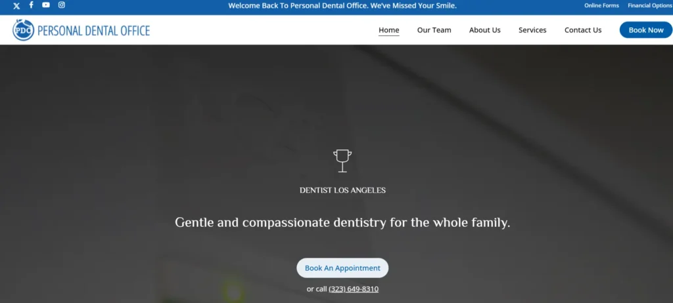Click the Personal Dental Office logo text
Screen dimensions: 673x303
[93, 31]
